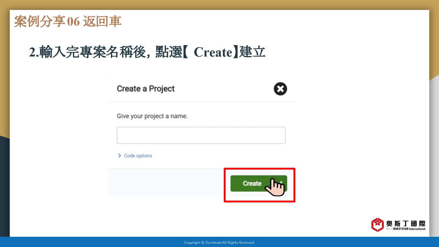Select the hand pointer cursor icon
The width and height of the screenshot is (439, 247).
pyautogui.click(x=275, y=187)
